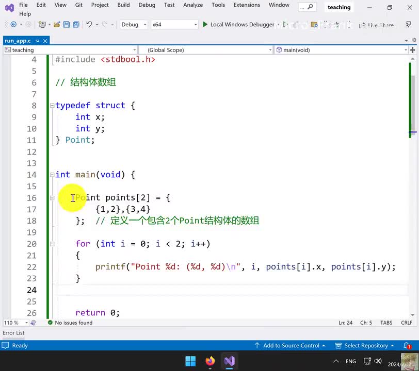Open the Git menu
This screenshot has width=419, height=371.
[78, 5]
